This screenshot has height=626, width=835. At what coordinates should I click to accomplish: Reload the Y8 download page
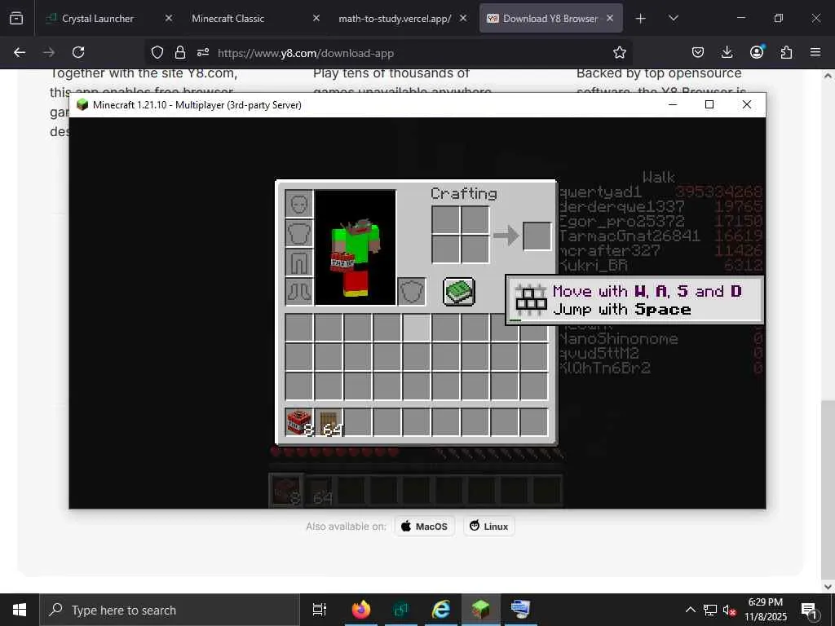(x=78, y=52)
